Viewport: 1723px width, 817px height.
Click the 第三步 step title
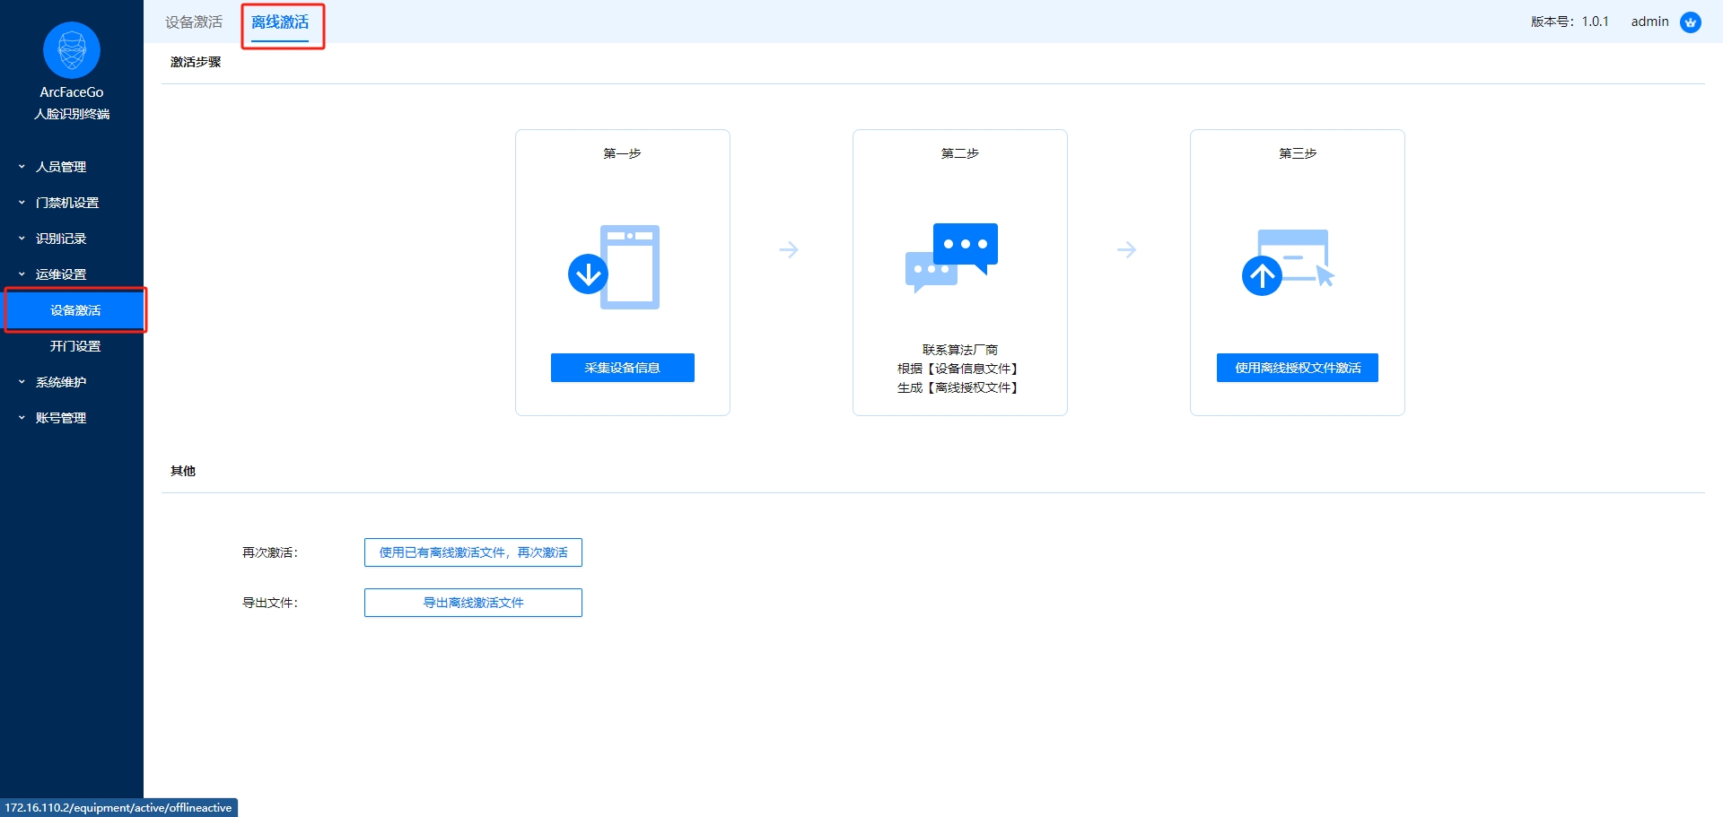tap(1298, 153)
